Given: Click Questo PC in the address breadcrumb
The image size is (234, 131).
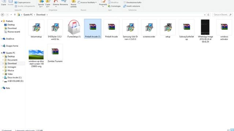Looking at the screenshot, I should (x=28, y=15).
